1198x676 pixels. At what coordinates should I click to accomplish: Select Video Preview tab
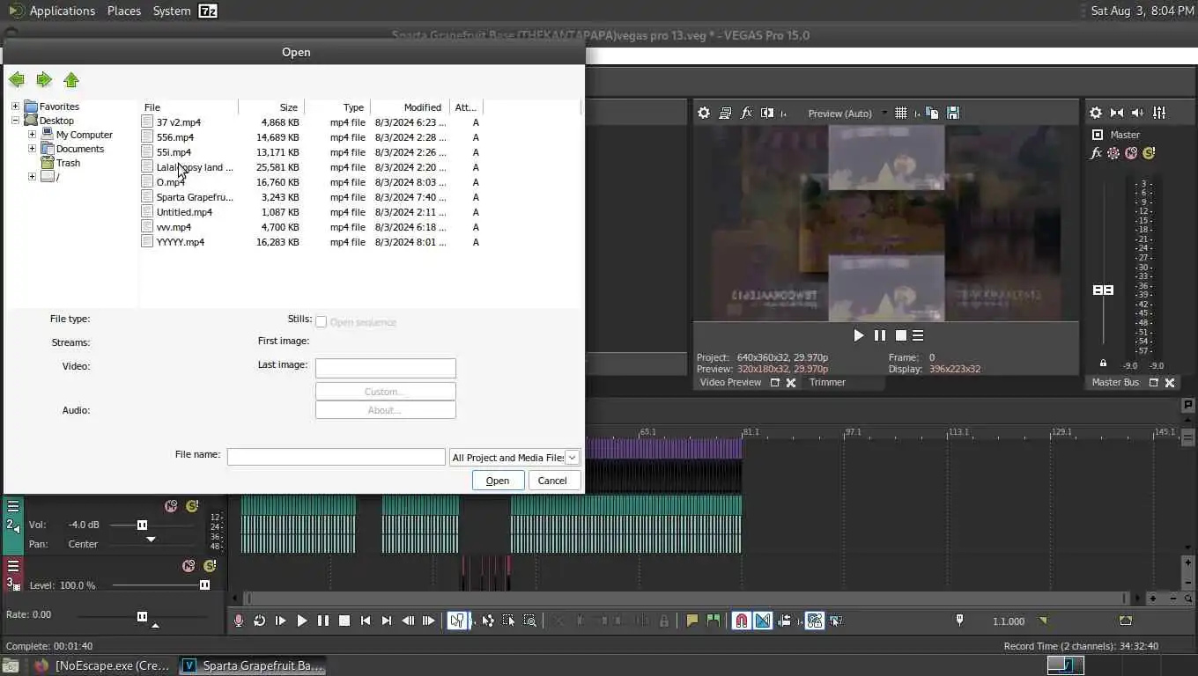(730, 383)
